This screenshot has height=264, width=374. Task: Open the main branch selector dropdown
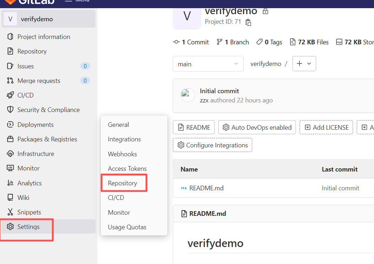tap(208, 64)
